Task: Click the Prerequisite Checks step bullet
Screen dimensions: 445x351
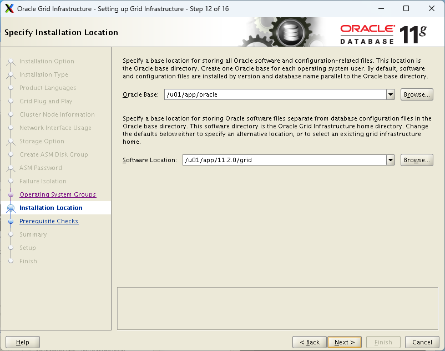Action: 11,222
